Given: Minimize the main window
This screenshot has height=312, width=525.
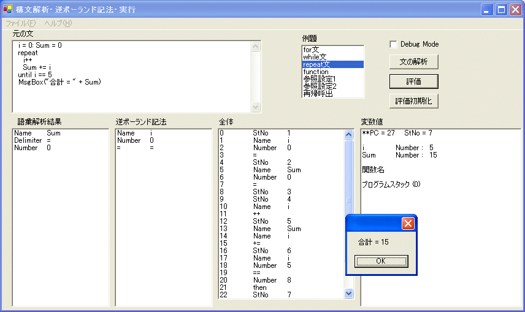Looking at the screenshot, I should [x=488, y=10].
